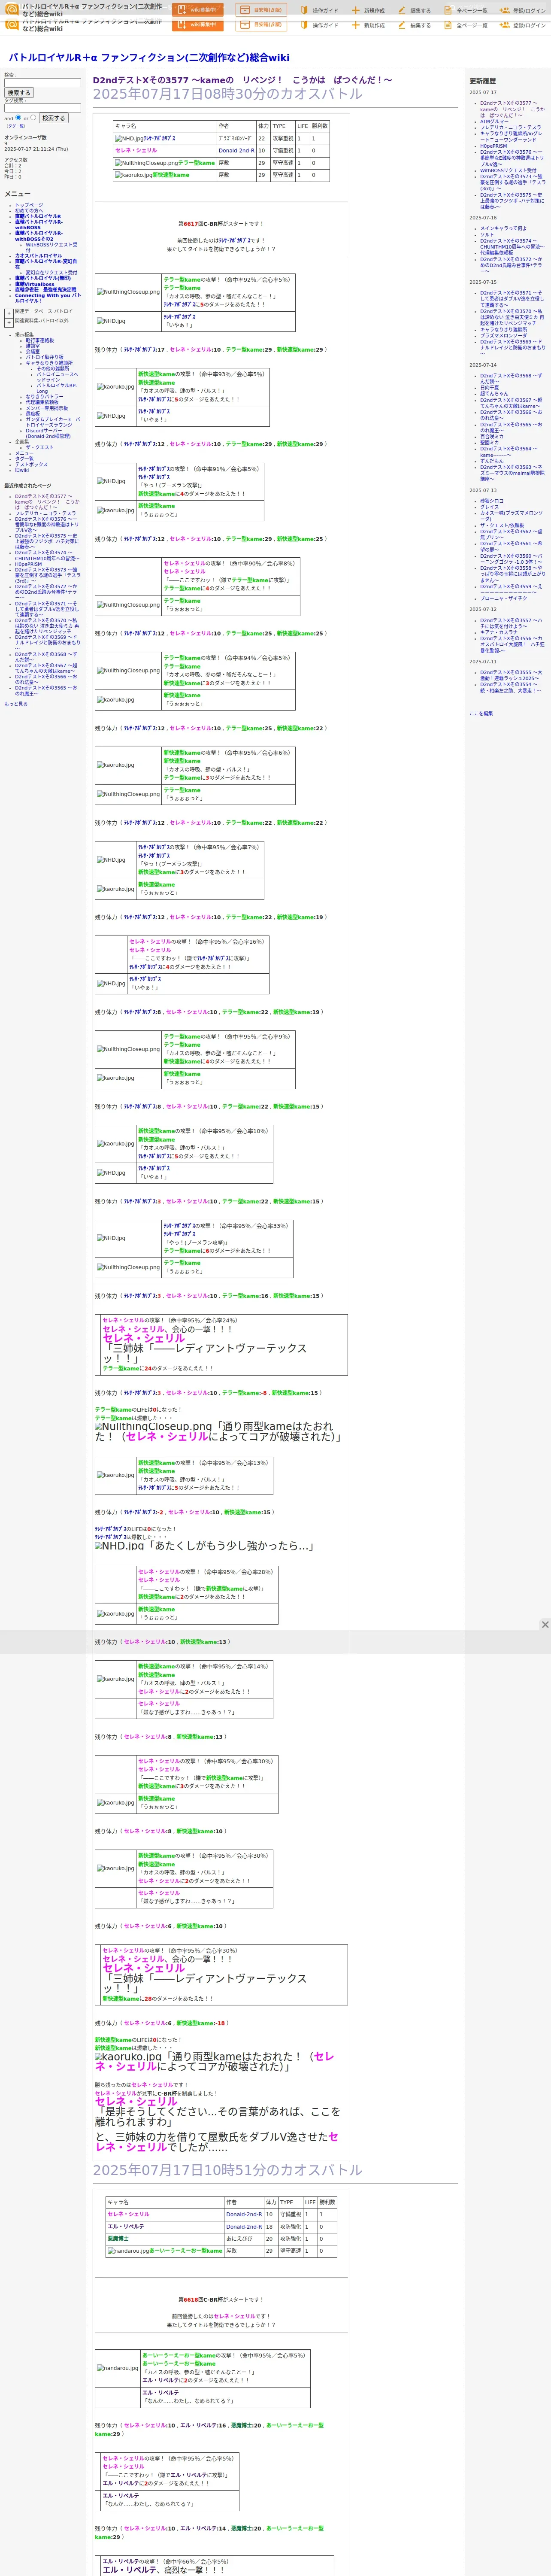This screenshot has height=2576, width=551.
Task: Open 雑談室 board link
Action: [33, 346]
